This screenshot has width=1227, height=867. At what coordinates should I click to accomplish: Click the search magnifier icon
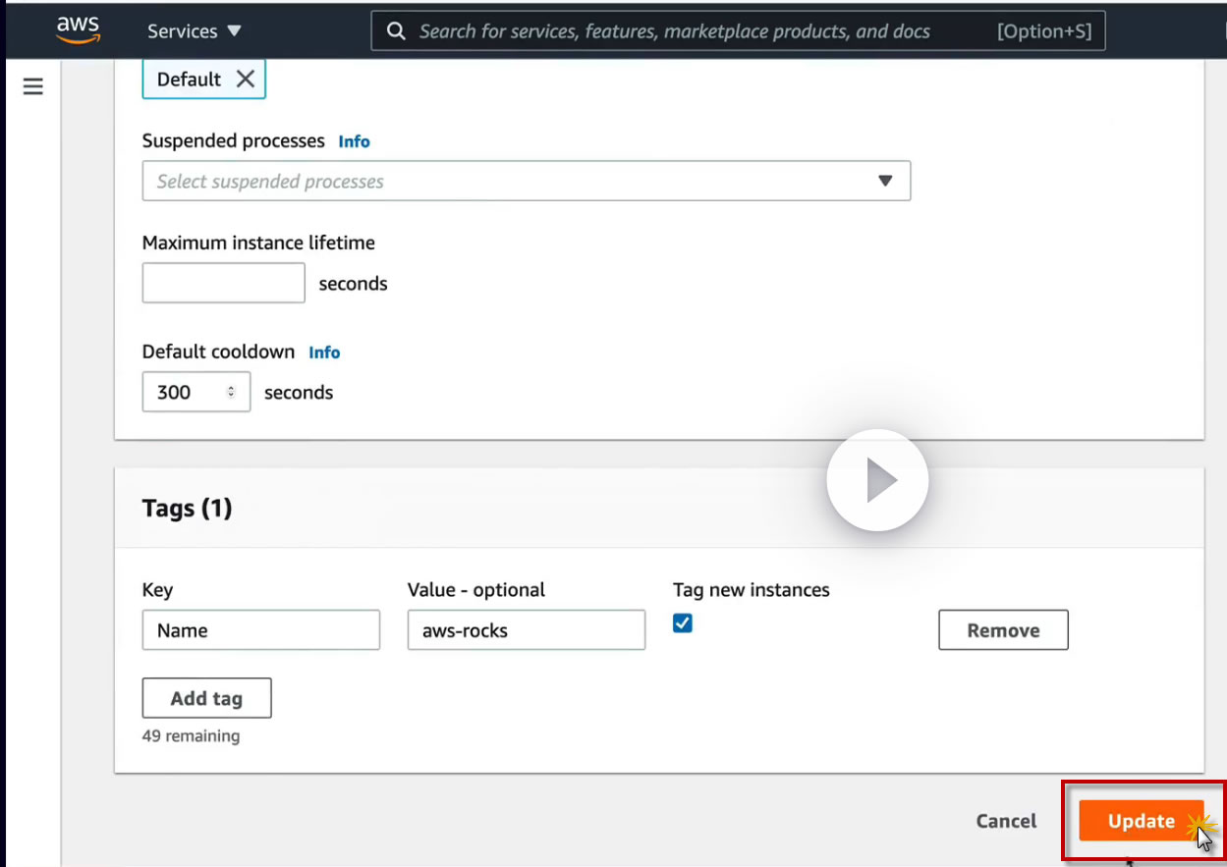coord(396,31)
